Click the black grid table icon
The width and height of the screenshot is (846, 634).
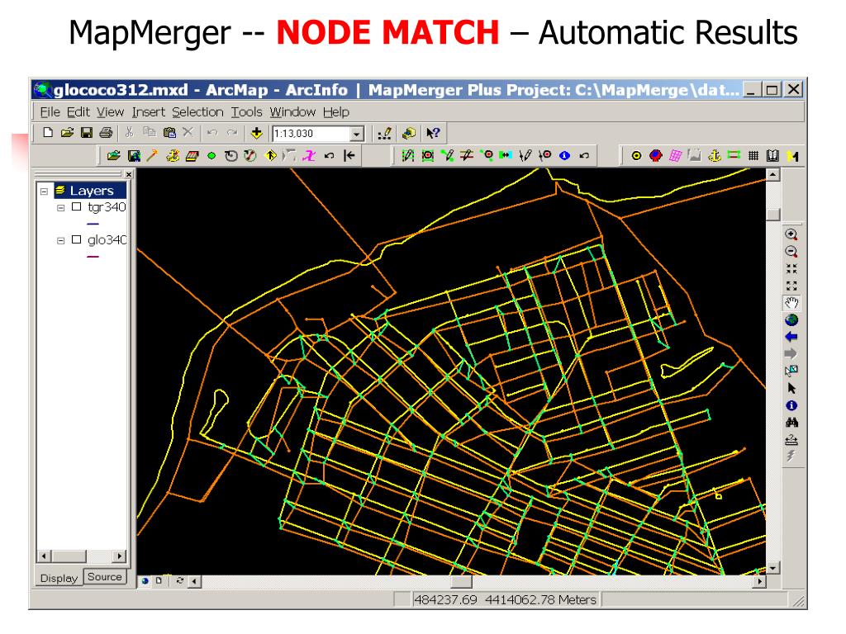point(753,156)
